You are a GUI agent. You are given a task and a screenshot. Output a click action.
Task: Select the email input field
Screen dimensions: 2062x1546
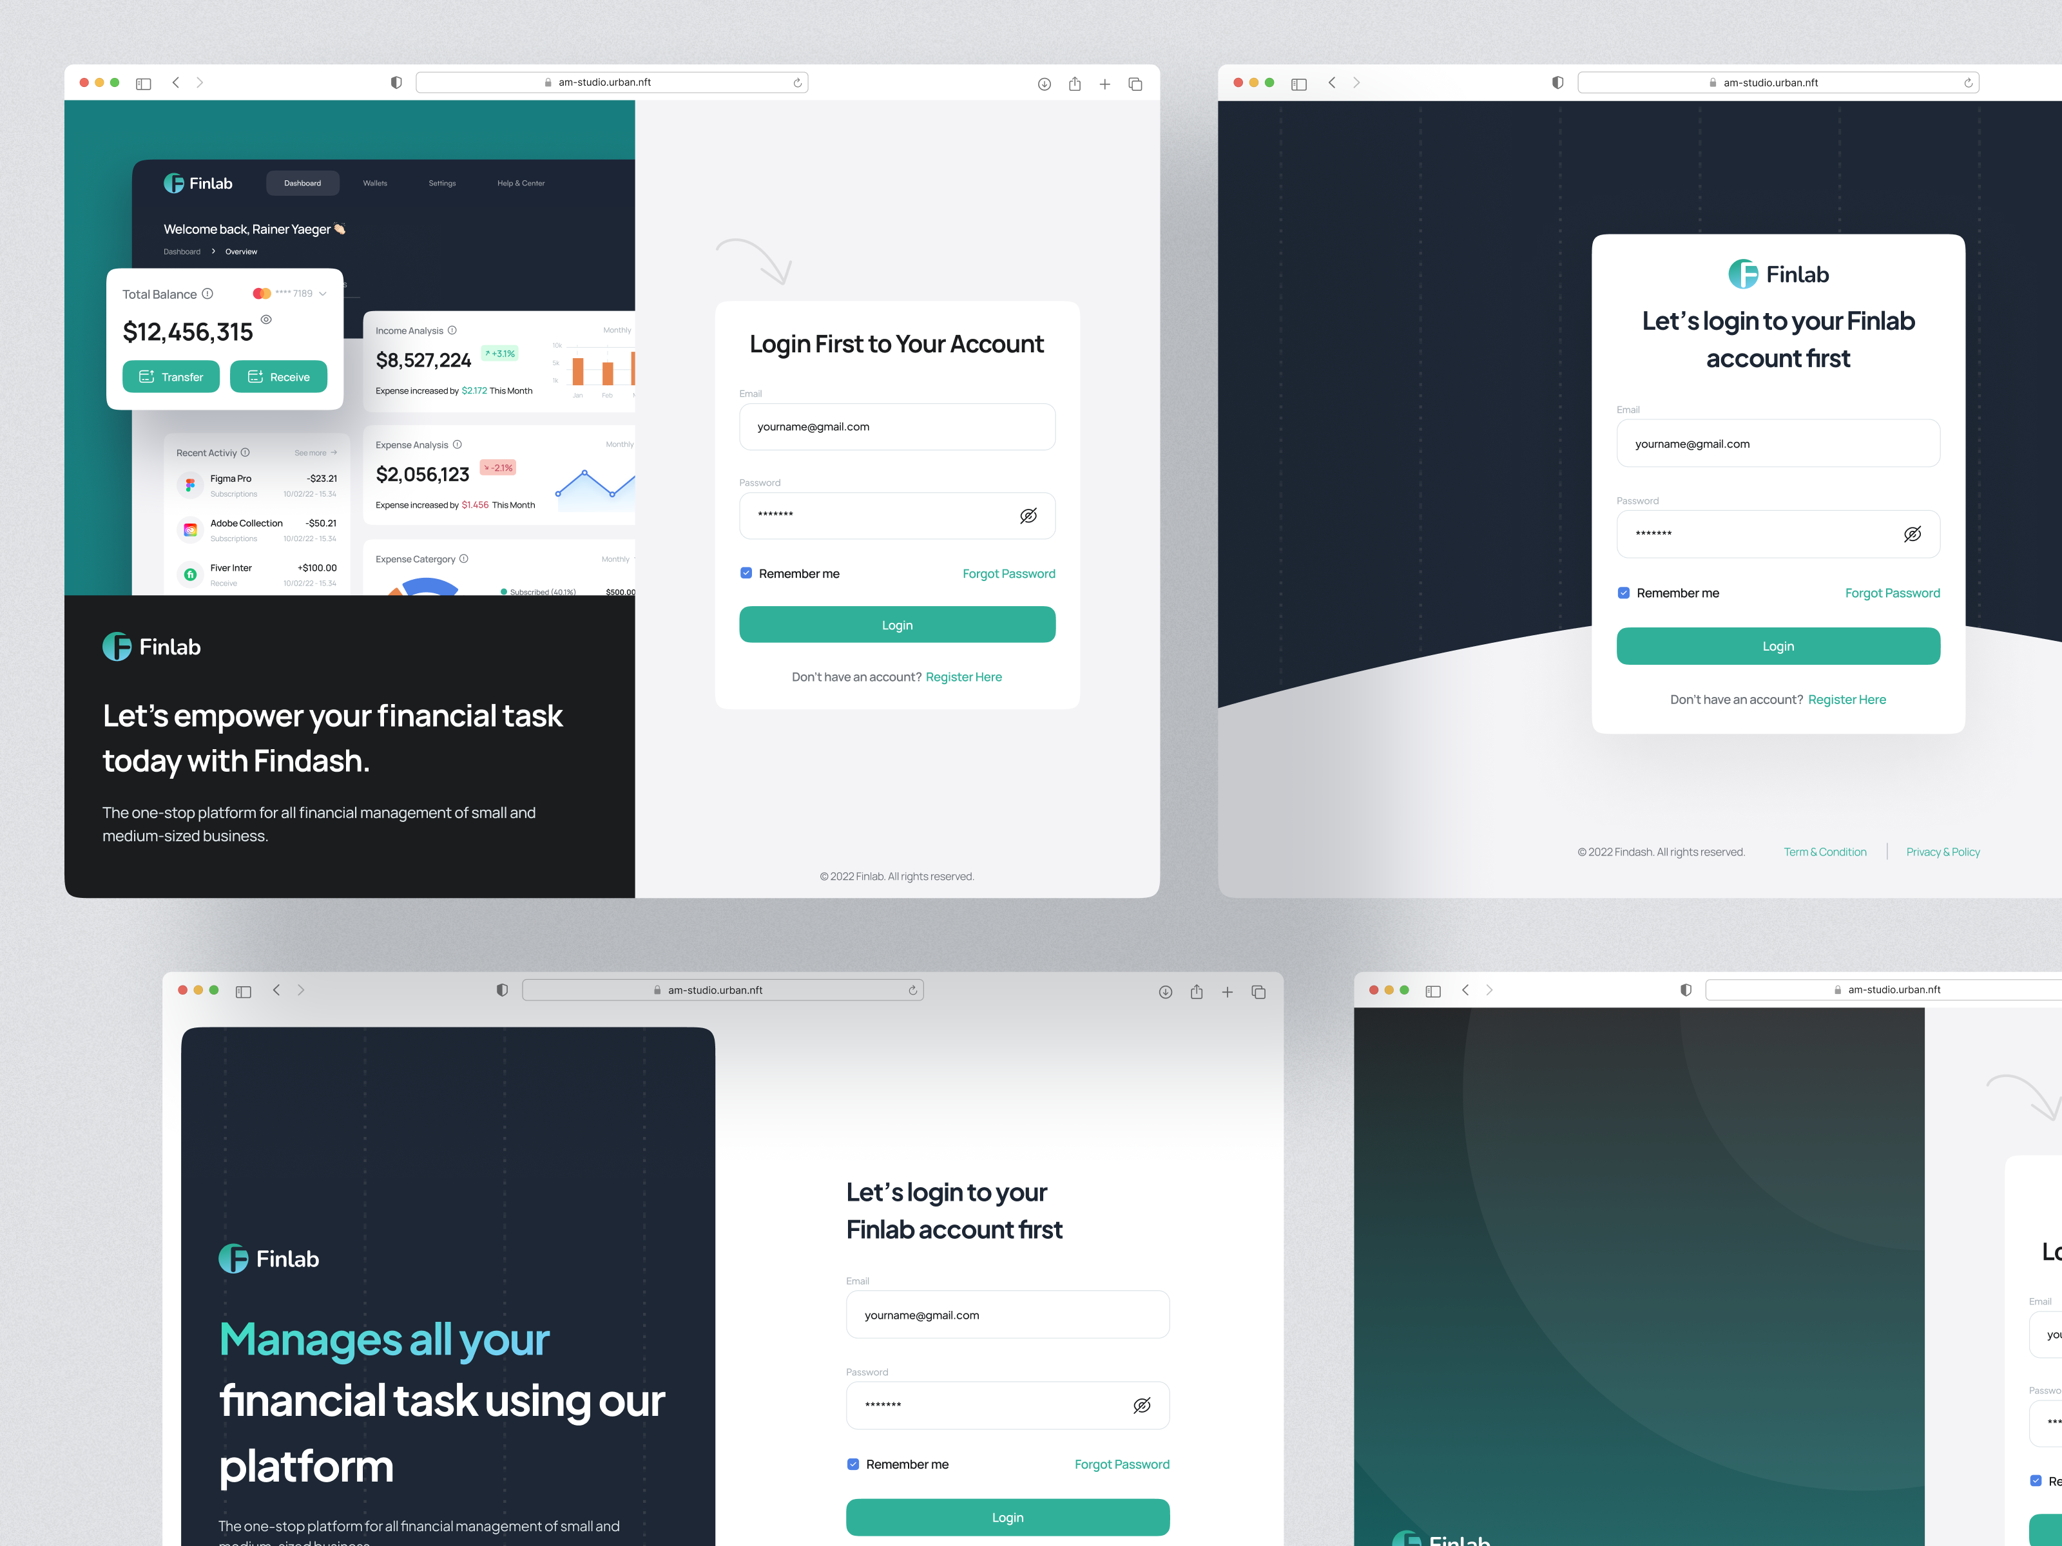[898, 427]
